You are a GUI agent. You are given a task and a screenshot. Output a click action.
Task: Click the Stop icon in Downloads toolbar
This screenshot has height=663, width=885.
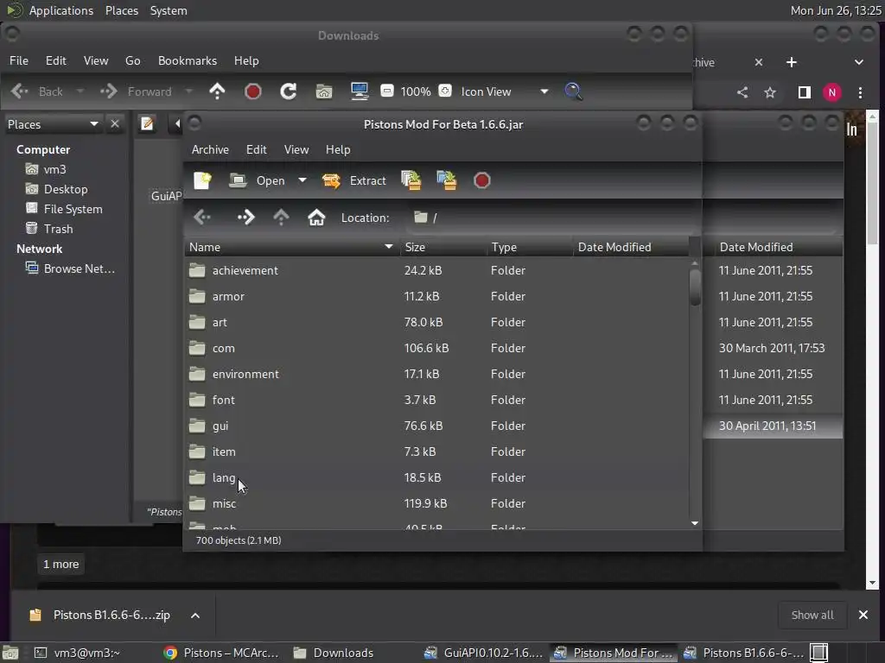pos(253,92)
